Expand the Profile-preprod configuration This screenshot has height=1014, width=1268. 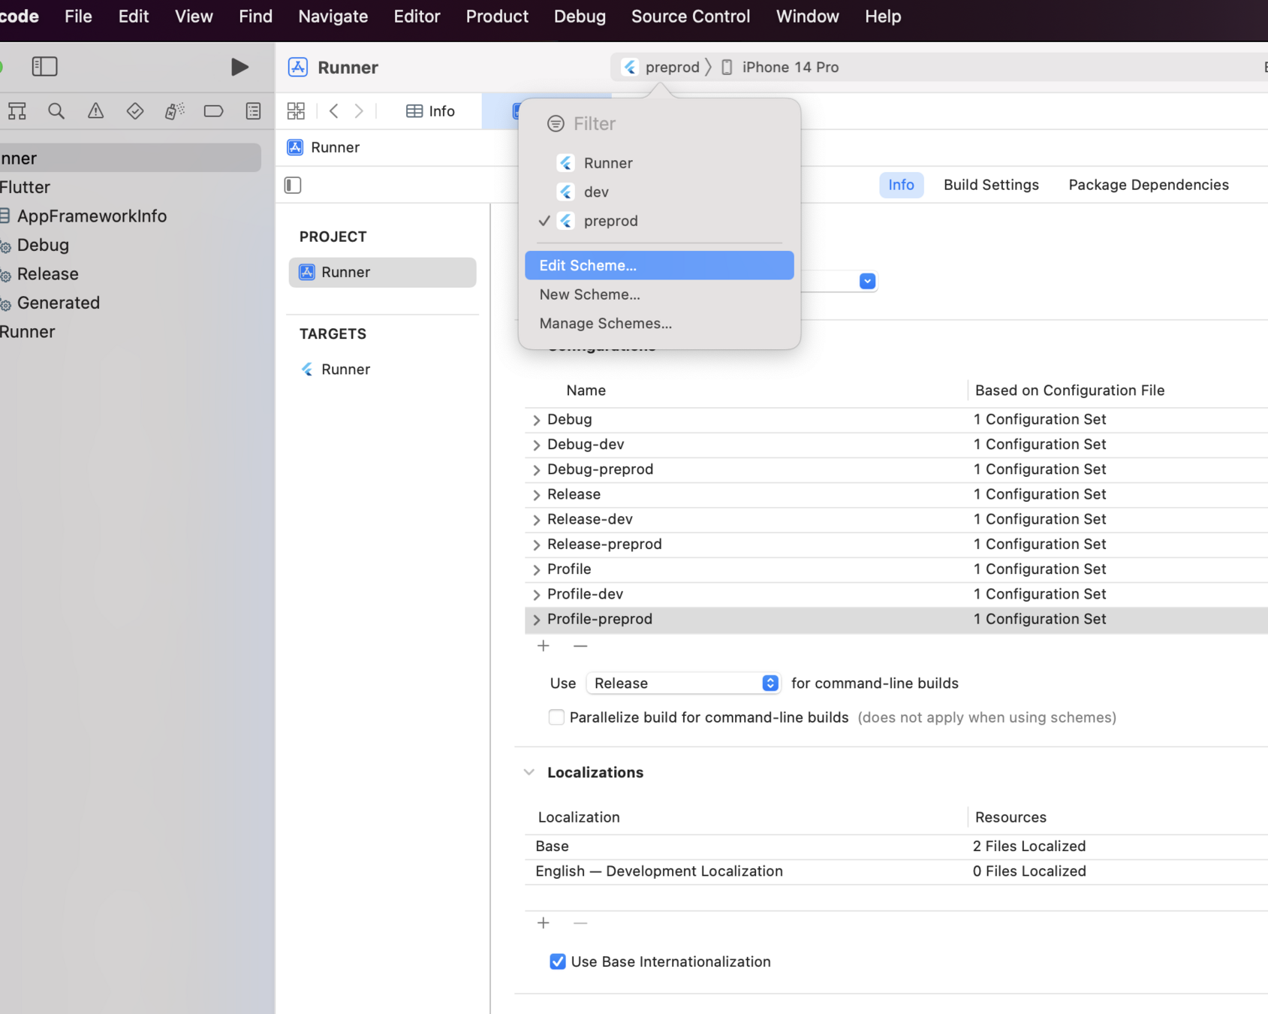tap(536, 620)
